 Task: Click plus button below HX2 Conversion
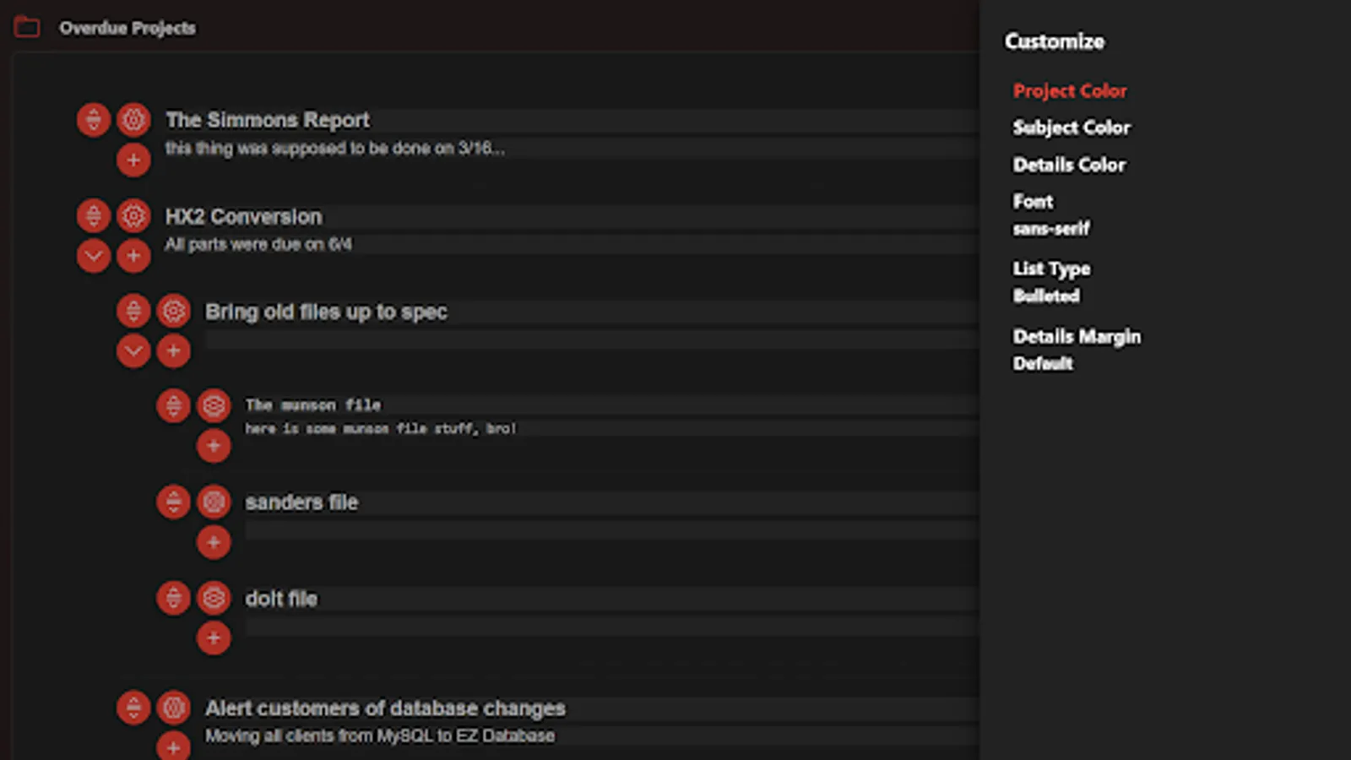click(133, 256)
